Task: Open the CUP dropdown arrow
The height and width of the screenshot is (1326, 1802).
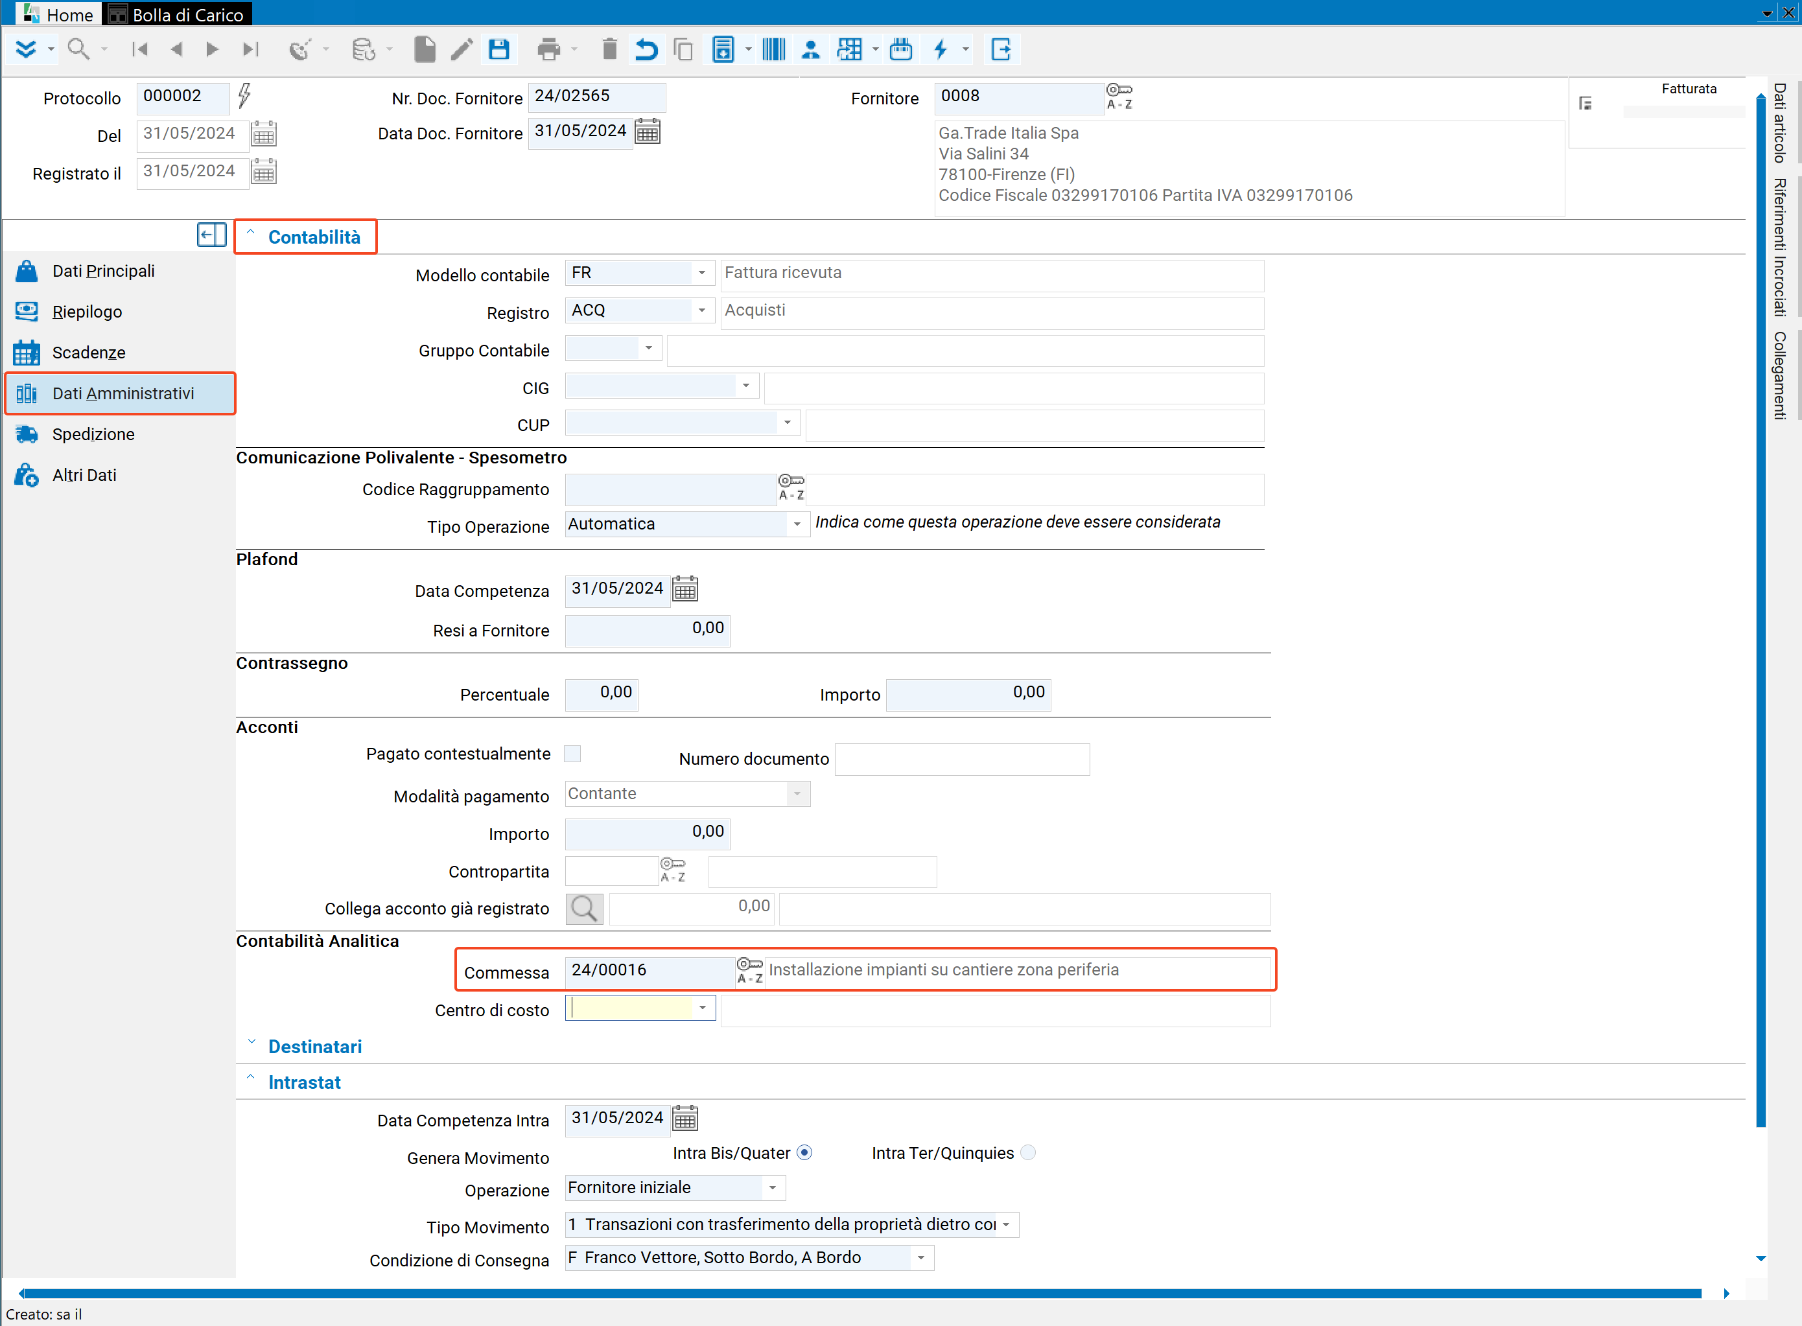Action: 788,423
